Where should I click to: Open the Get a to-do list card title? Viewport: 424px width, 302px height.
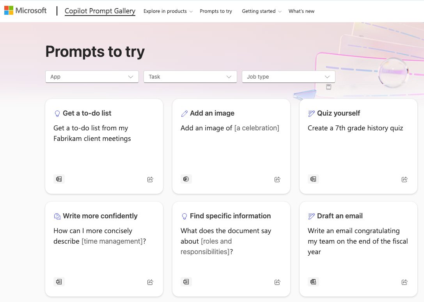coord(87,113)
